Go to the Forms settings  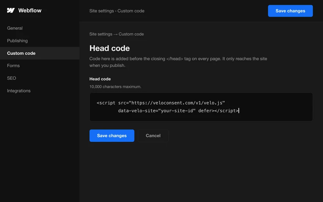(13, 65)
